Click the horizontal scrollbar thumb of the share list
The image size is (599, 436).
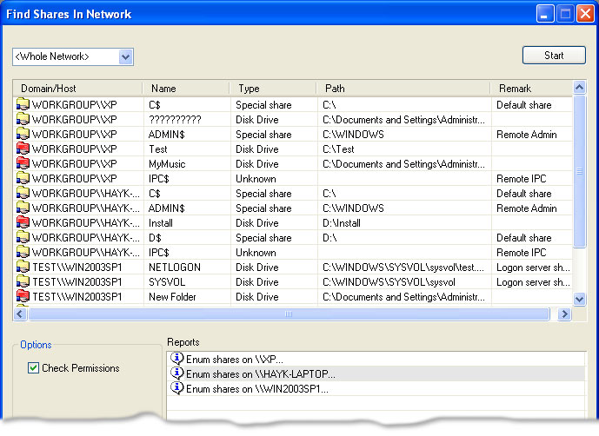coord(289,314)
